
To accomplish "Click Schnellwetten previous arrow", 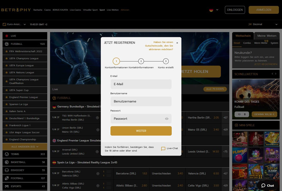I will tap(272, 74).
